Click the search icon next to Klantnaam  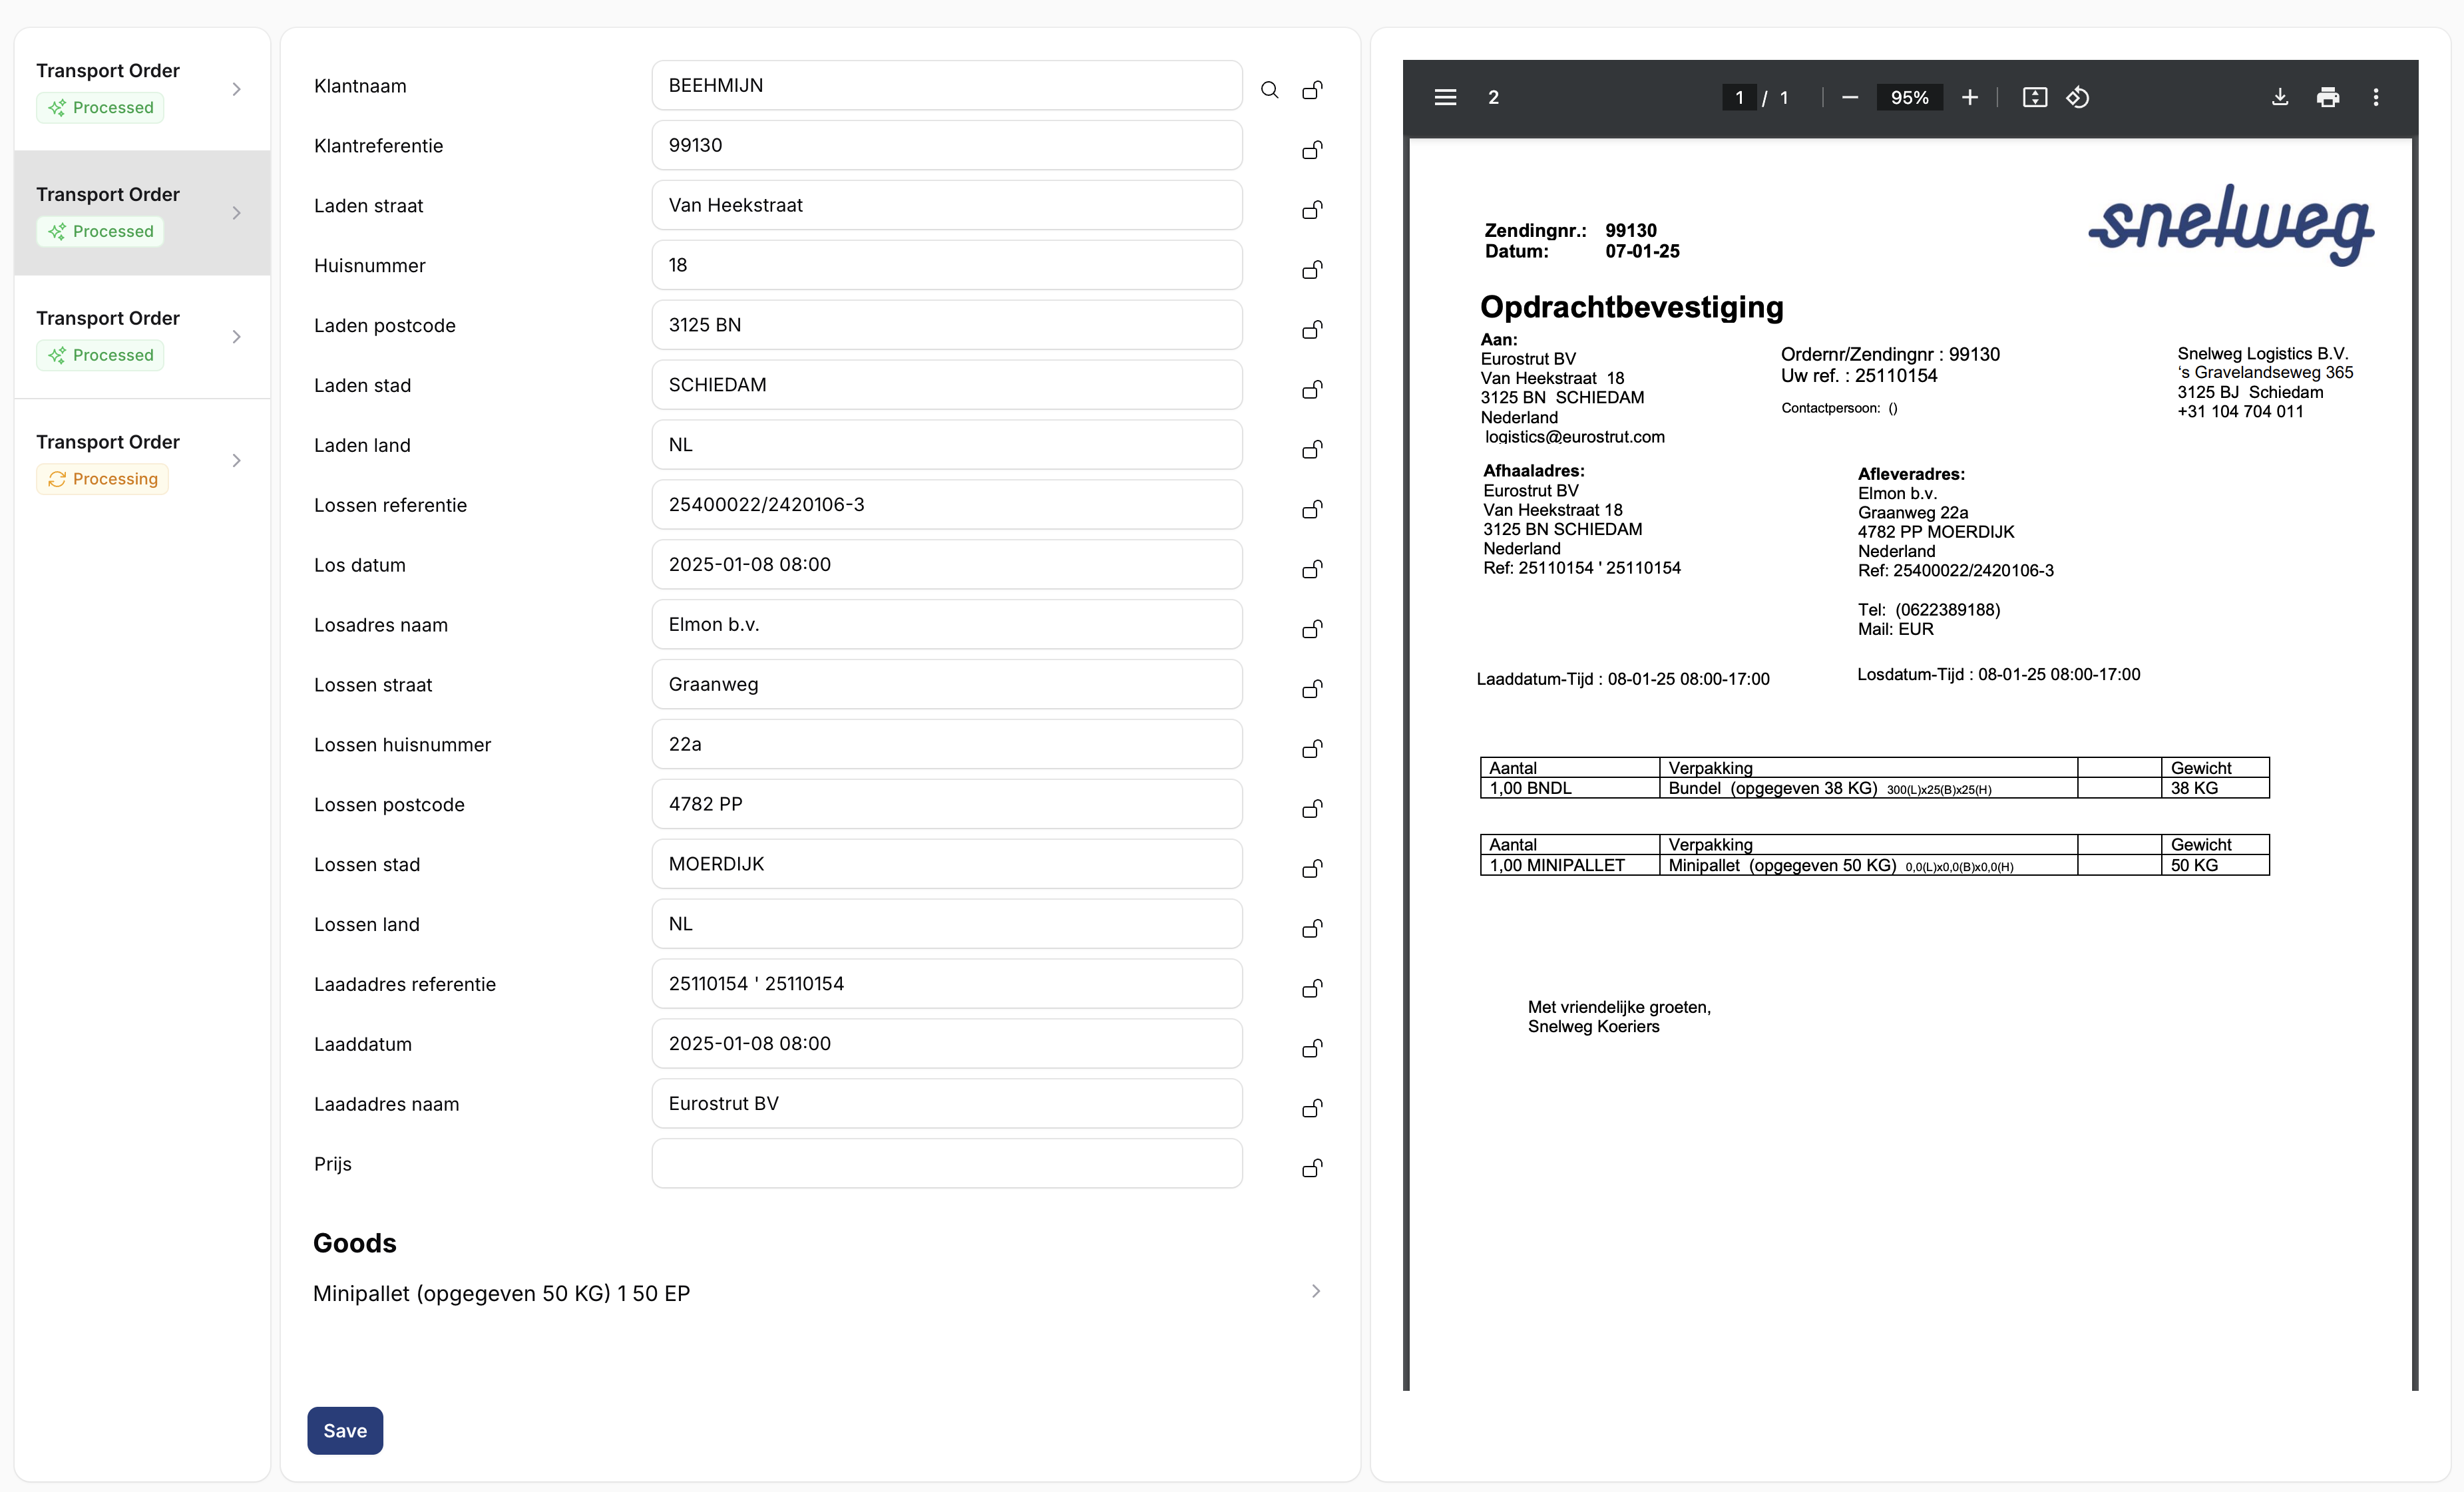[1269, 90]
